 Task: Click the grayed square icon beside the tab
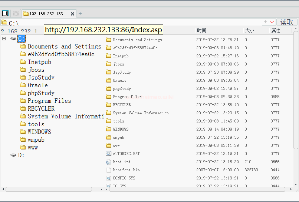[x=16, y=14]
